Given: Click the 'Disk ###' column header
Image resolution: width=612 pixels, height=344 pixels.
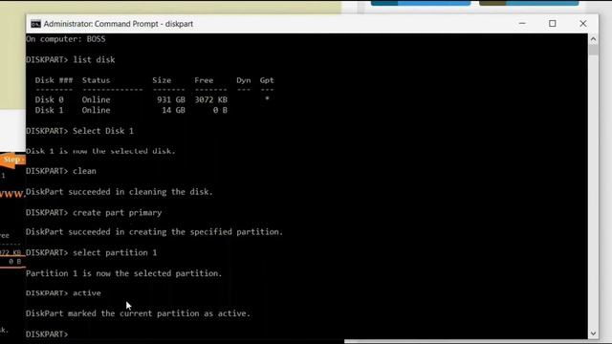Looking at the screenshot, I should click(x=54, y=80).
